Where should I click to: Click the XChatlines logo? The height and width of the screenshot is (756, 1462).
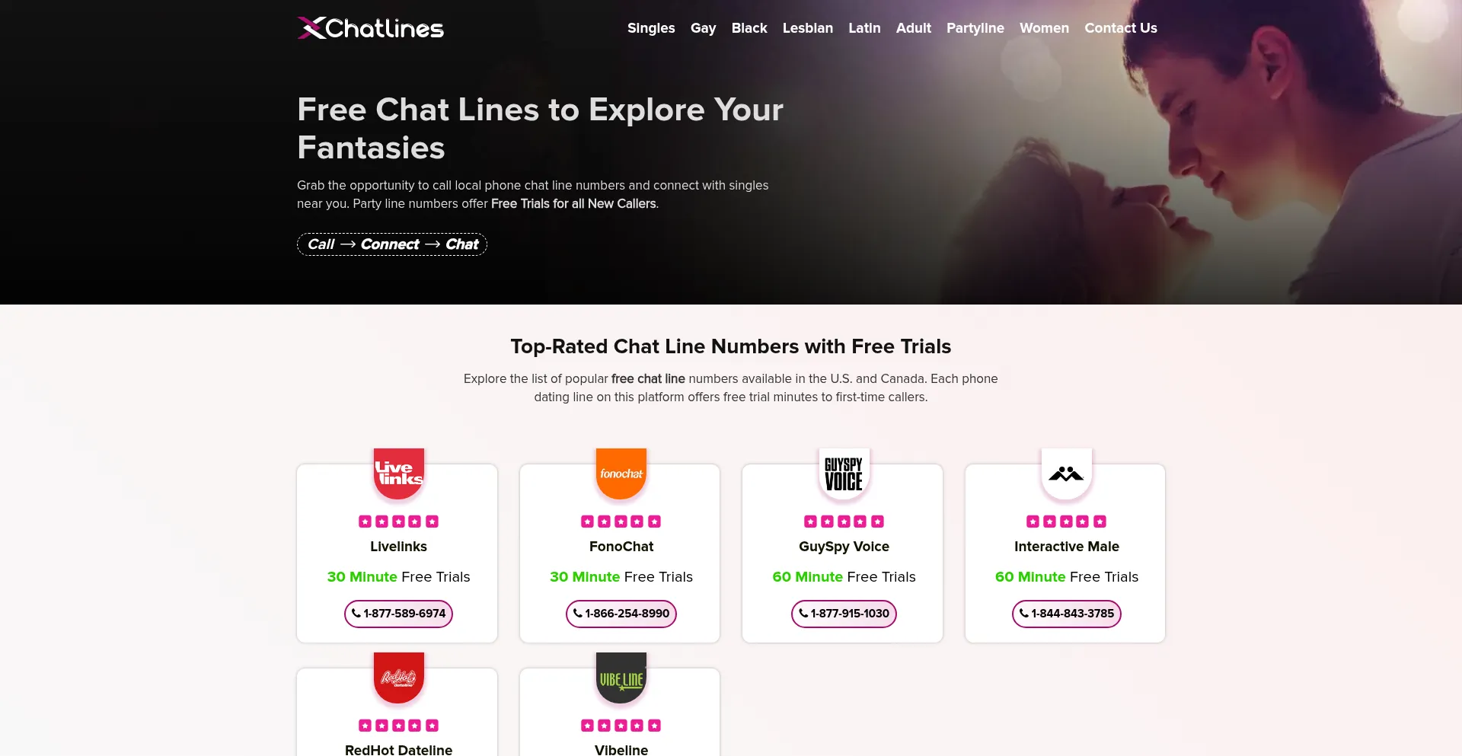coord(370,28)
